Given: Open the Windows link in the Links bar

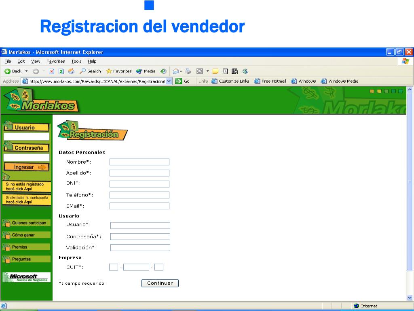Looking at the screenshot, I should [x=303, y=81].
